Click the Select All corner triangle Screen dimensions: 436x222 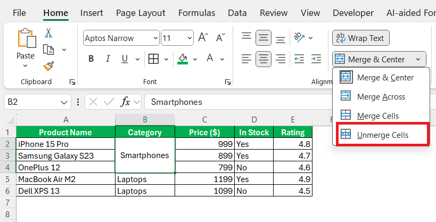pos(11,120)
